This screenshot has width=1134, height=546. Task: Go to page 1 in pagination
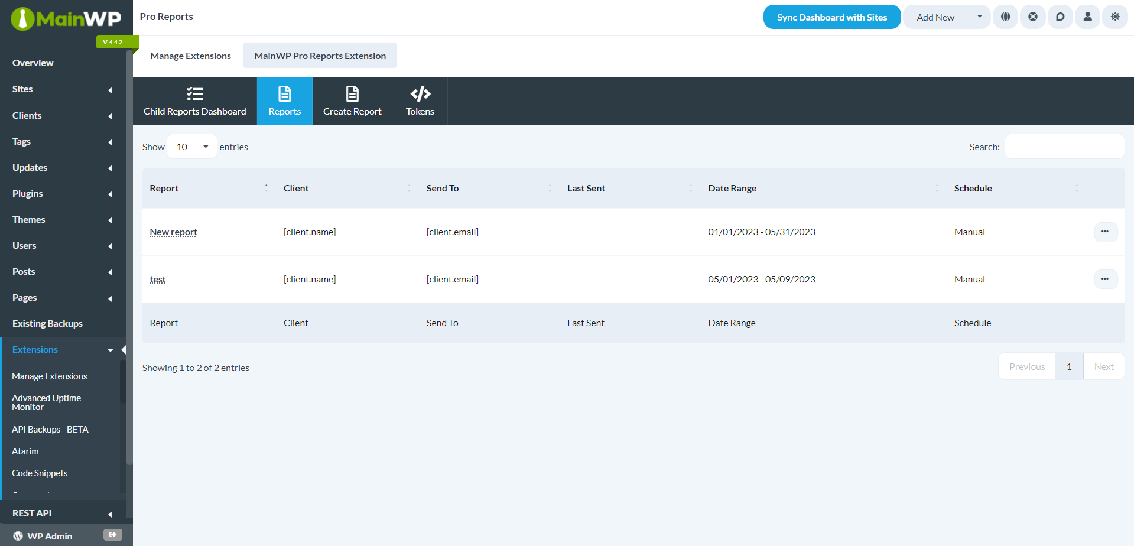(1069, 366)
